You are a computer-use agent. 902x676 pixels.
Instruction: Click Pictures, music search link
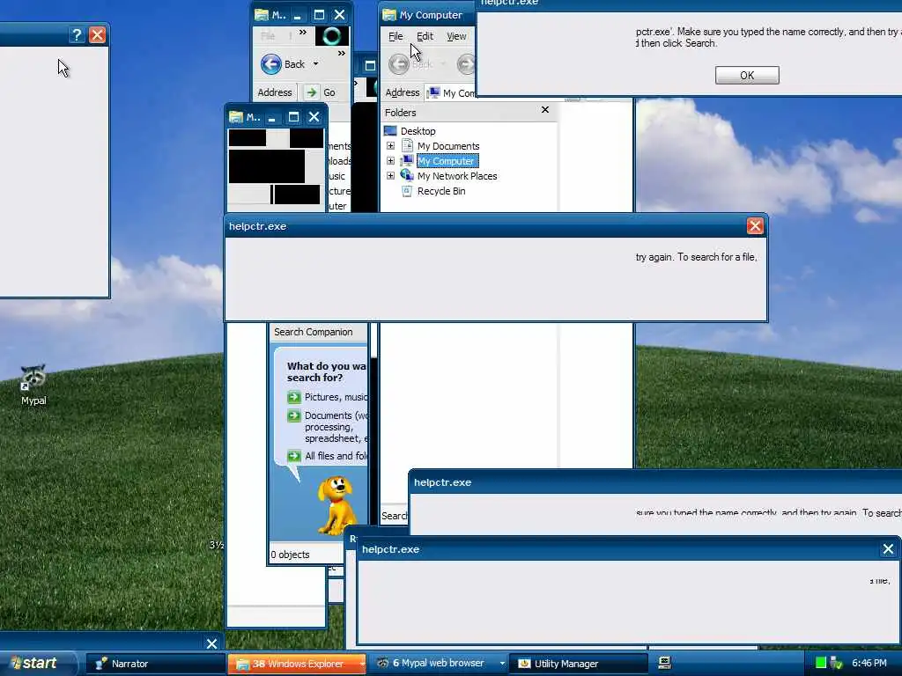336,397
